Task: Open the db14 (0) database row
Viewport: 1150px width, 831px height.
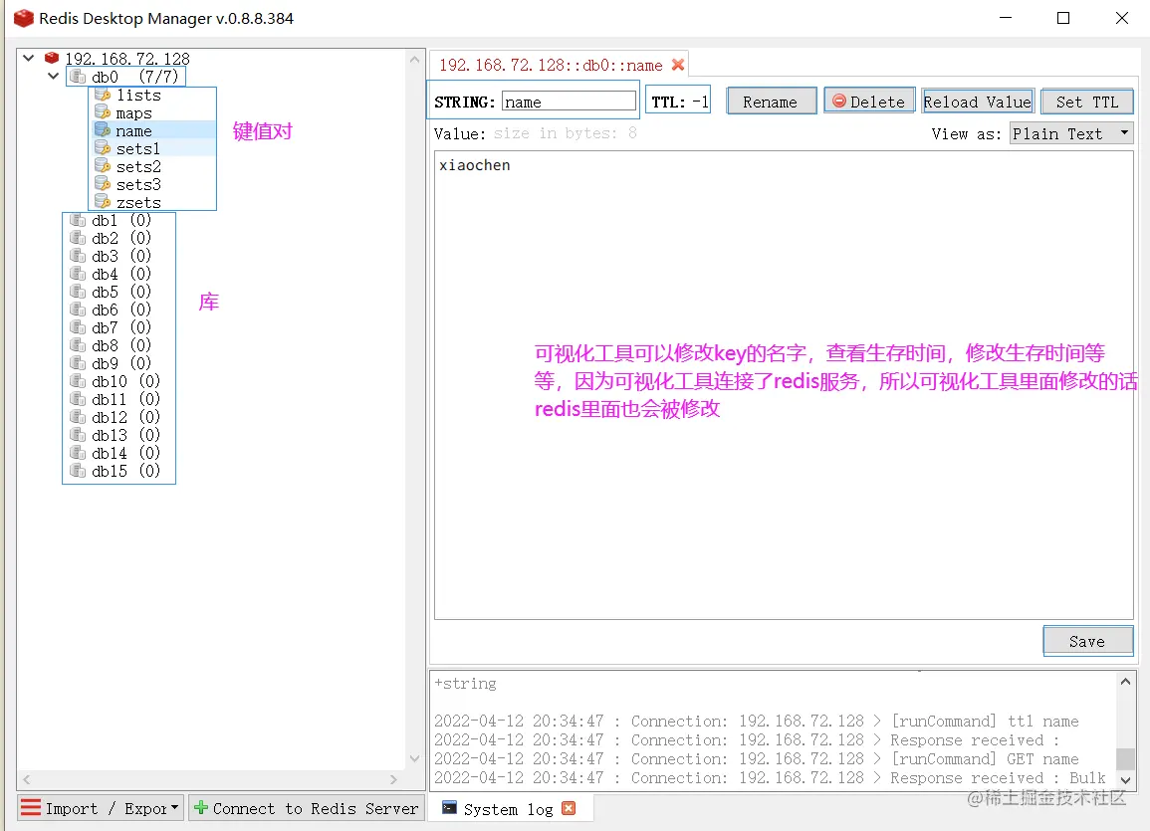Action: coord(115,453)
